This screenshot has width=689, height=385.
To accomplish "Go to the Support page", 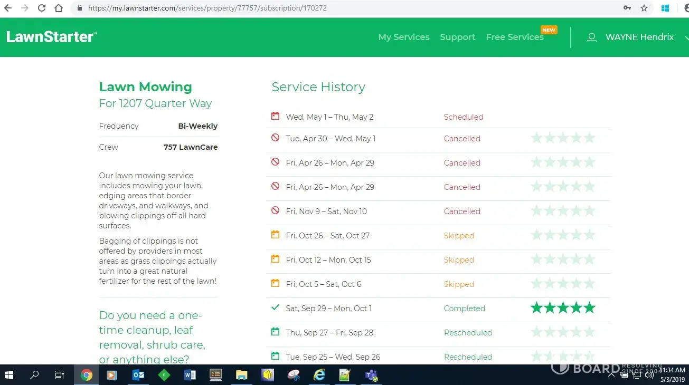I will [457, 37].
